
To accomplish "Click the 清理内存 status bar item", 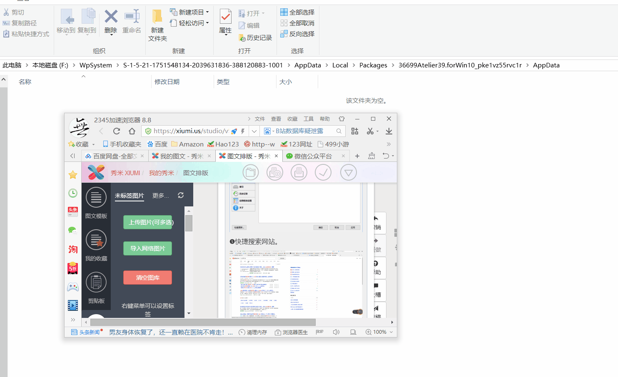I will pos(253,332).
